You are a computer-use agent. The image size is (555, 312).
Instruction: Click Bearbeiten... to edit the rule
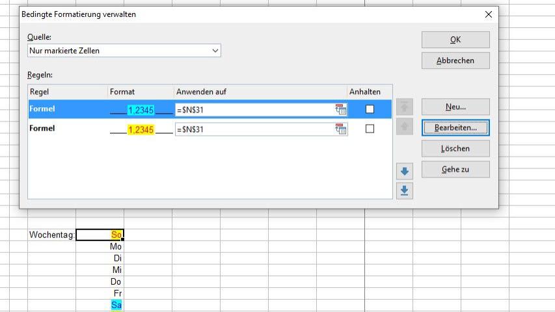(x=455, y=127)
